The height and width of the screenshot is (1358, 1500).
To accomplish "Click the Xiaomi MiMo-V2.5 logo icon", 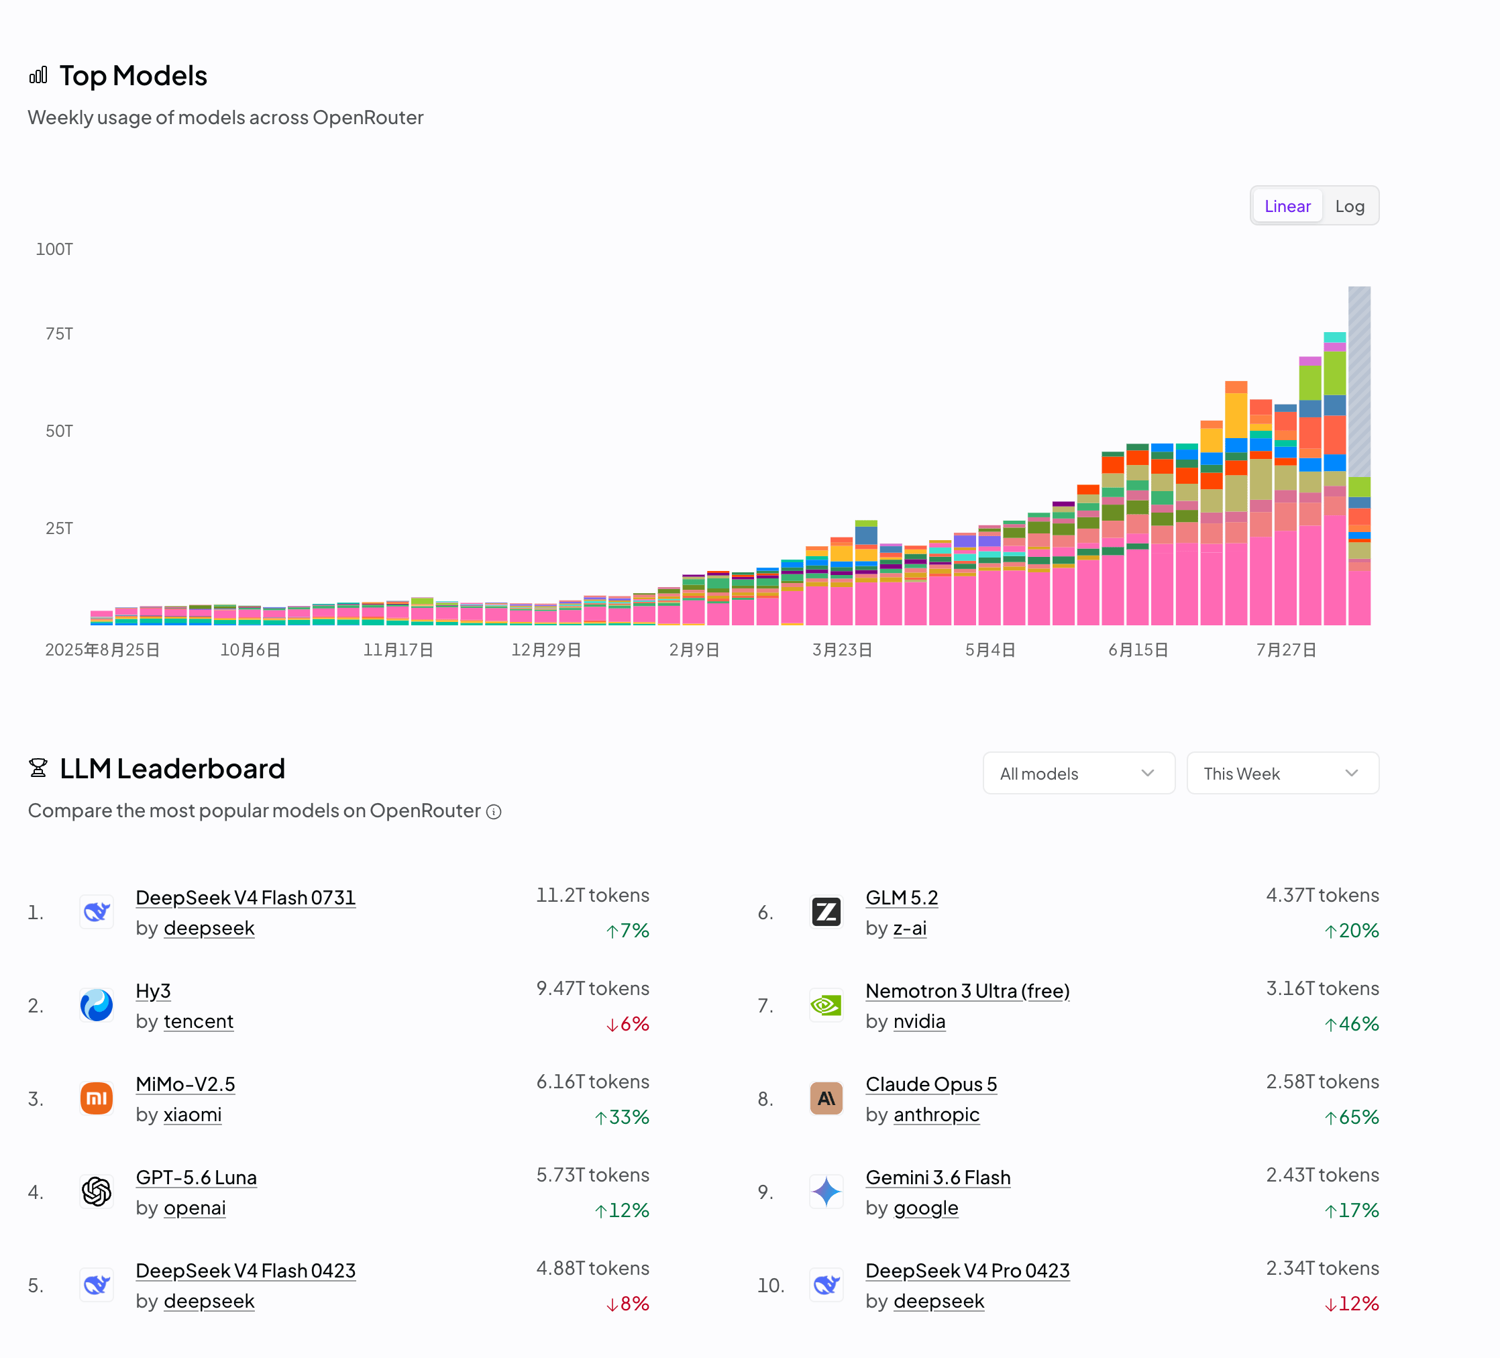I will click(x=97, y=1098).
